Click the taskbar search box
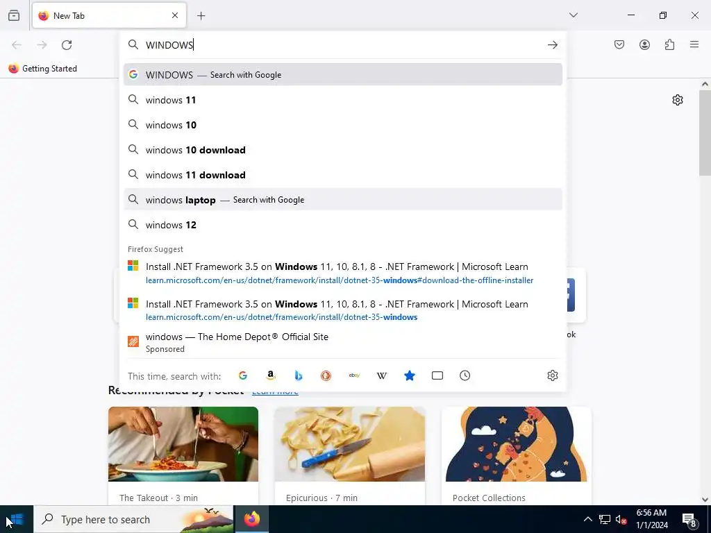The image size is (711, 533). click(x=134, y=519)
